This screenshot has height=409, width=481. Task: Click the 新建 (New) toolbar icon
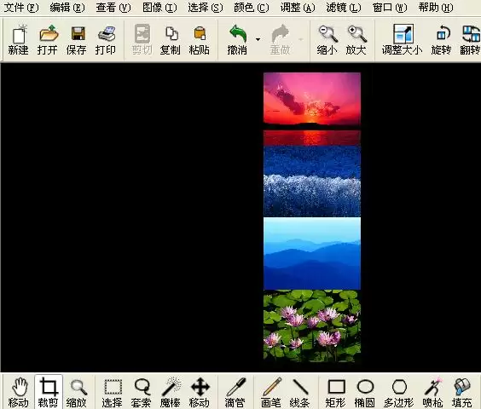point(19,40)
